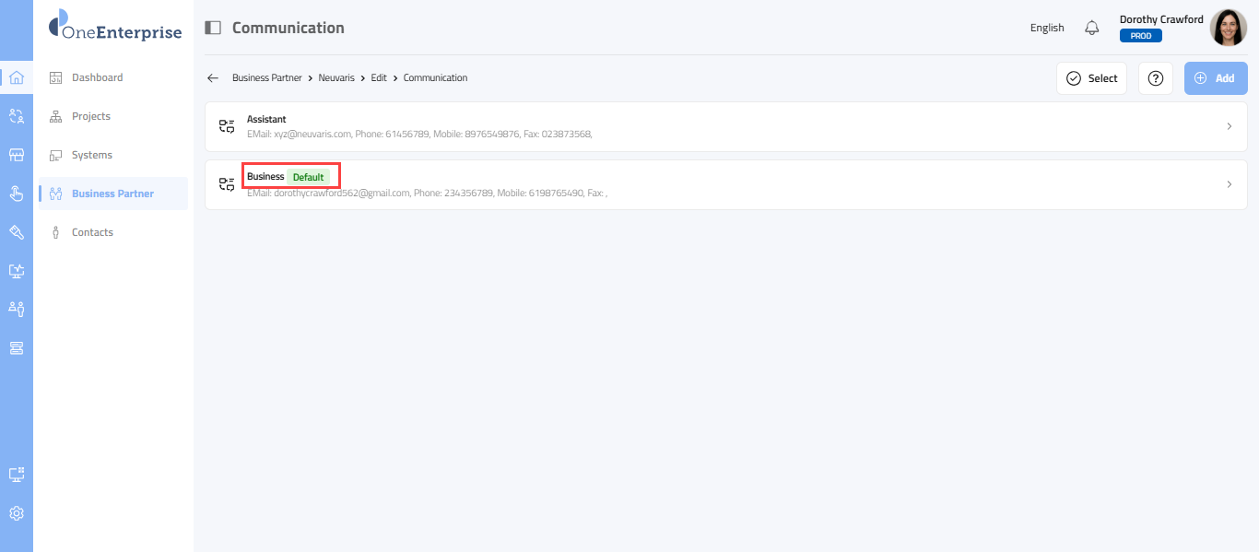Click the Add button
This screenshot has width=1259, height=552.
(1215, 78)
